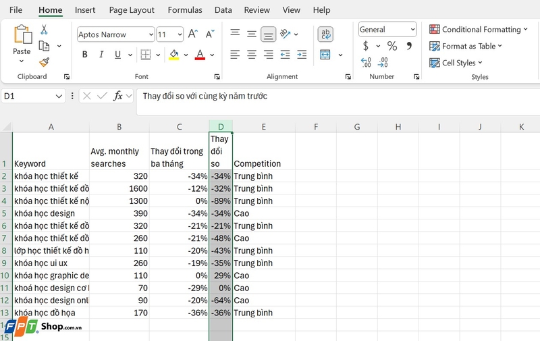Screen dimensions: 540x341
Task: Toggle Underline formatting
Action: (x=117, y=55)
